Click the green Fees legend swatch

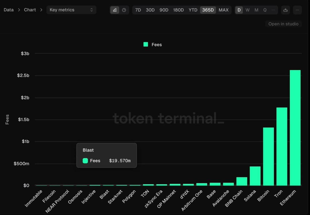146,44
